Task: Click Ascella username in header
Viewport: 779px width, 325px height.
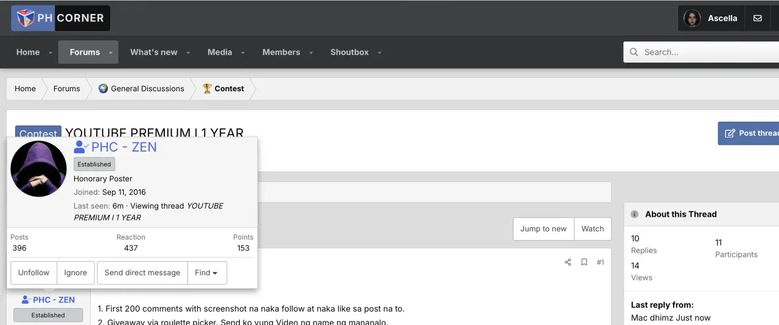Action: coord(722,18)
